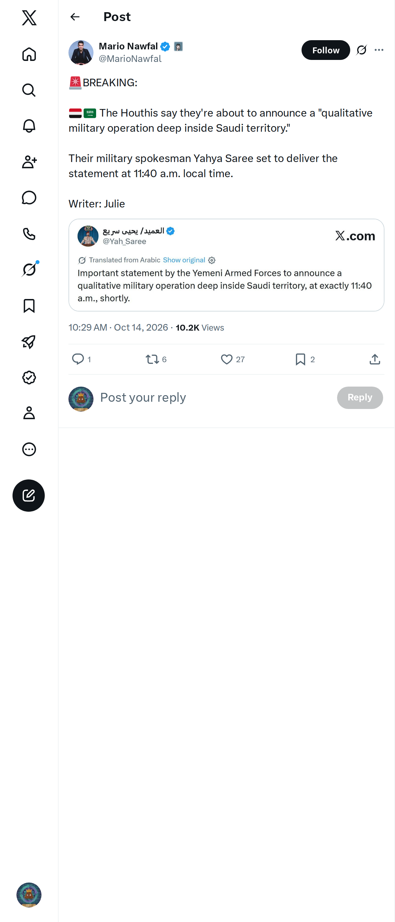Open the Bookmarks sidebar icon
Viewport: 395px width, 922px height.
[29, 306]
